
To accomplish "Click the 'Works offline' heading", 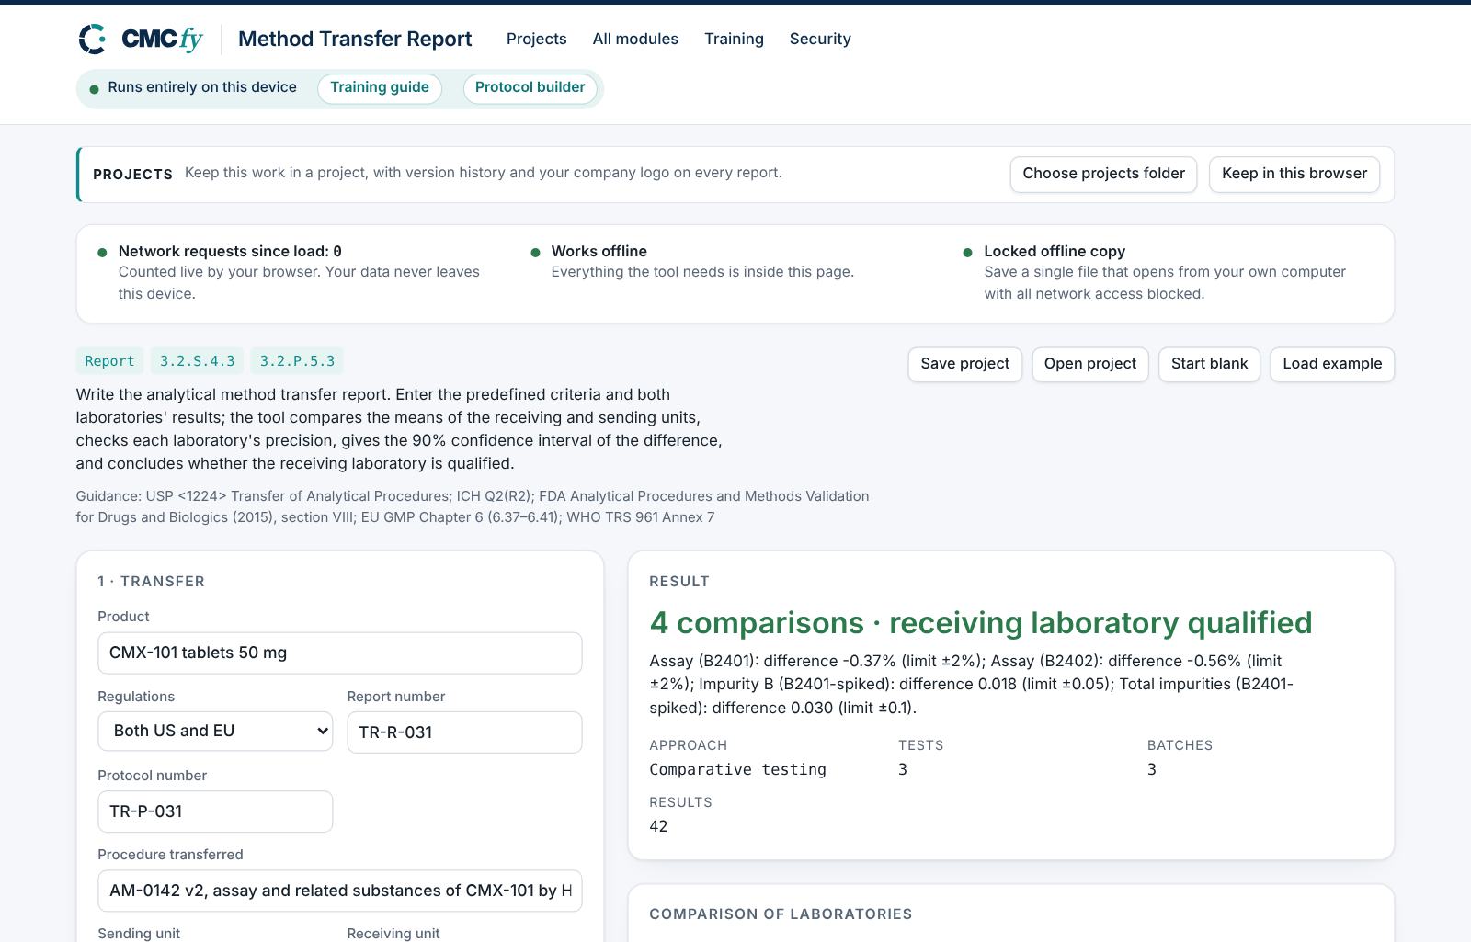I will (x=599, y=251).
